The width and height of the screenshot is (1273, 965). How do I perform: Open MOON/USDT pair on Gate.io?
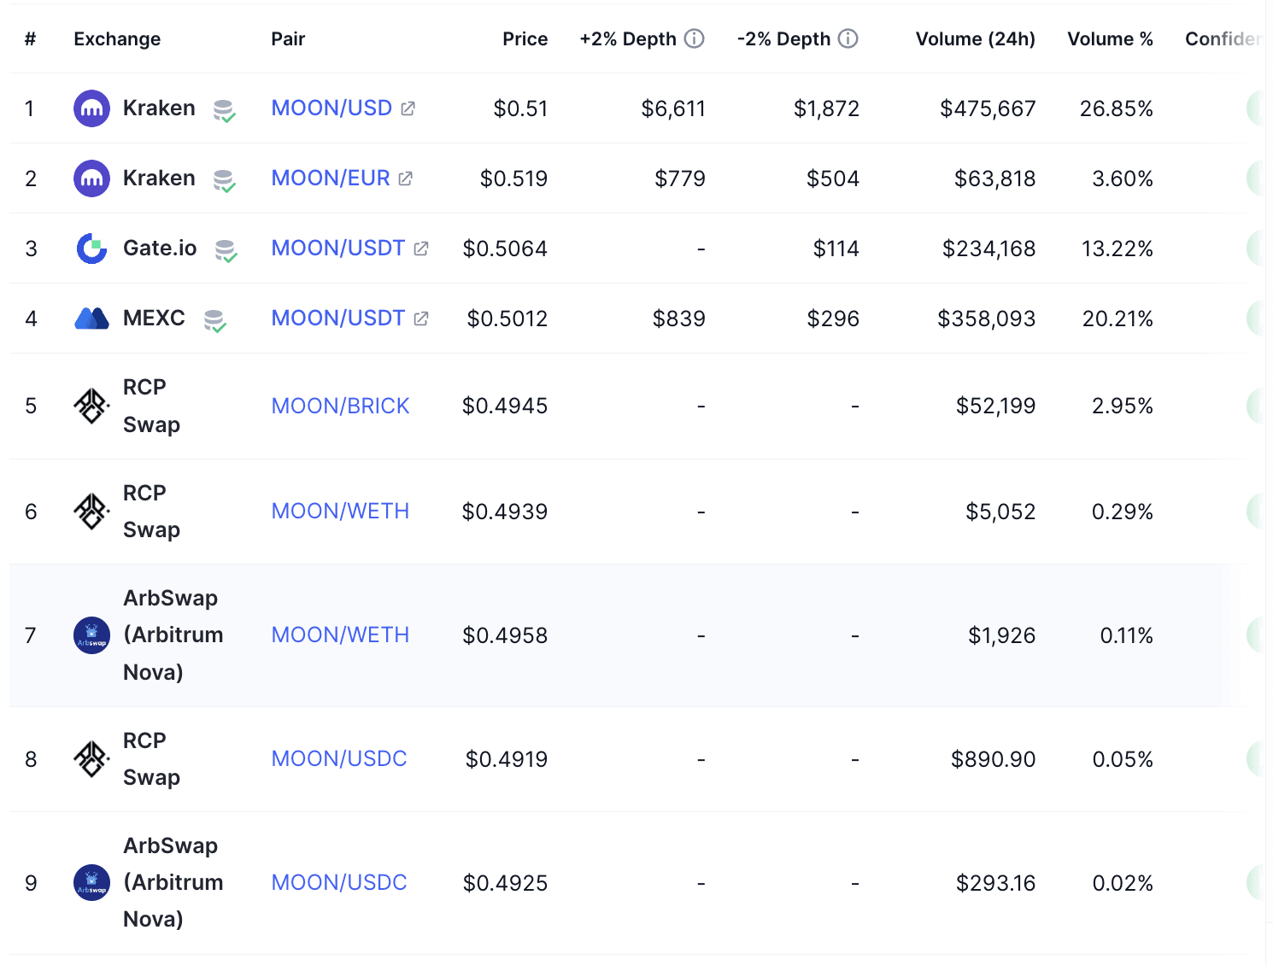point(337,249)
